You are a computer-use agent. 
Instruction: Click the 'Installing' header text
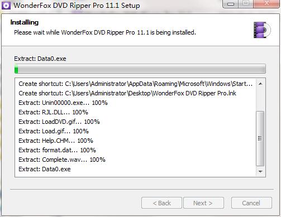coord(25,22)
